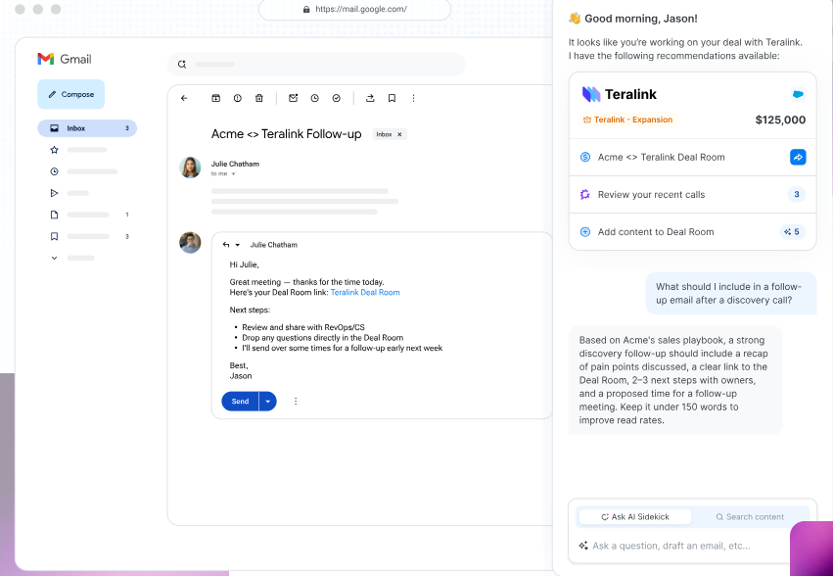Click the archive icon in email toolbar
Viewport: 833px width, 576px height.
coord(215,98)
